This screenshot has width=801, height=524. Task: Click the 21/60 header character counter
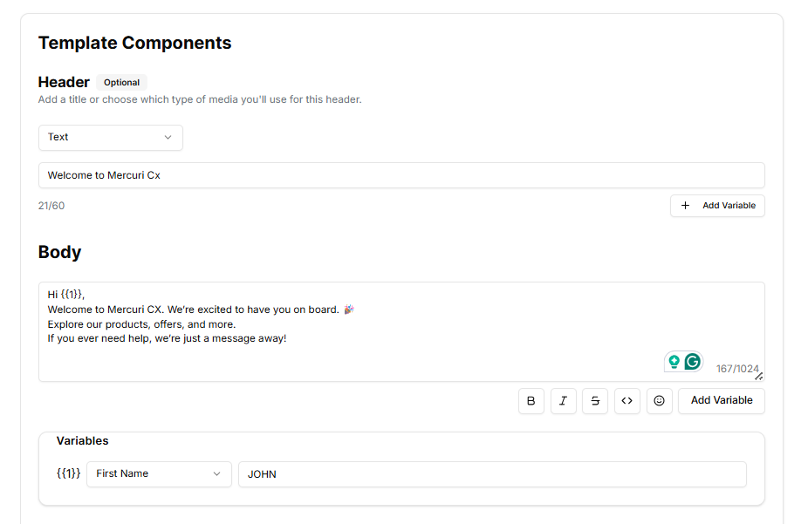point(51,206)
